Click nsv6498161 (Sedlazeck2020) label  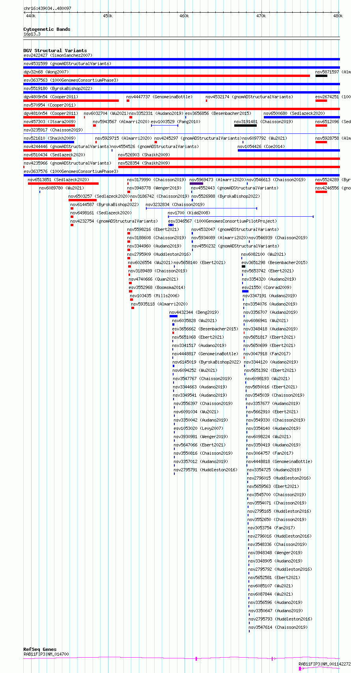[101, 213]
